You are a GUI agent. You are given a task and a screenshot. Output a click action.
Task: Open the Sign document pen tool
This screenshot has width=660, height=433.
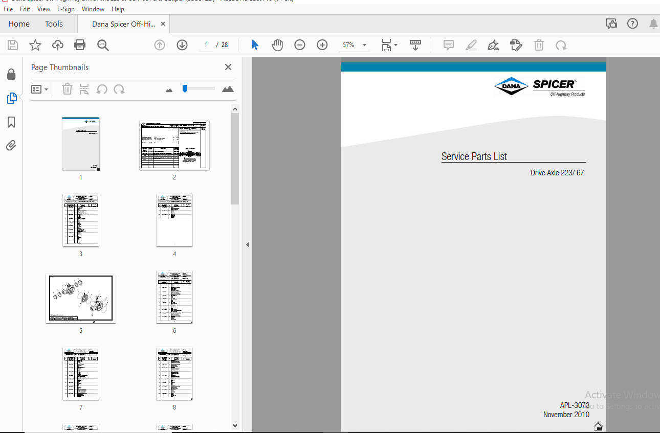[494, 45]
